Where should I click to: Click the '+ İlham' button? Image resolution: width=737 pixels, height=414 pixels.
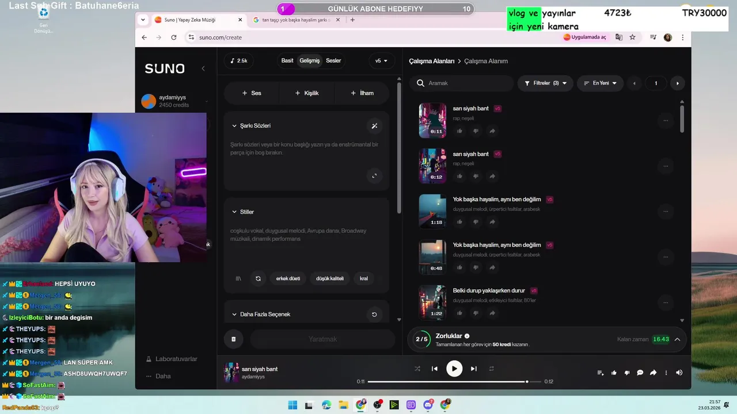362,93
